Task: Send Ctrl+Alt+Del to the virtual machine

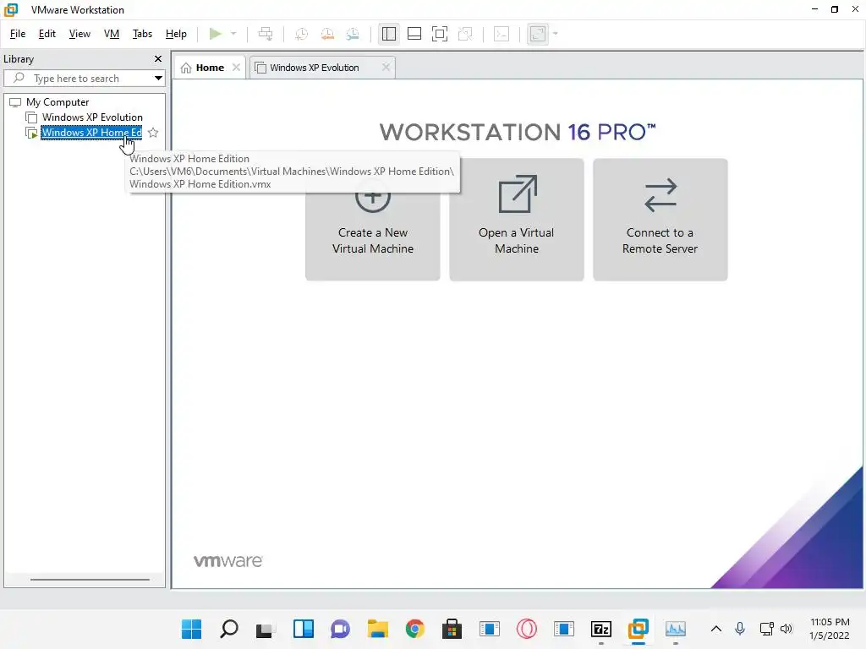Action: click(266, 34)
